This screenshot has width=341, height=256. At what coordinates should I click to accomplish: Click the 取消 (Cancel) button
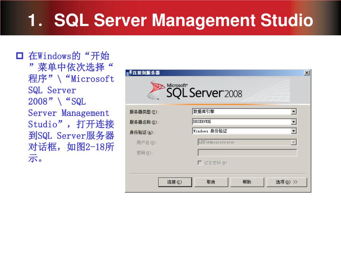[211, 182]
